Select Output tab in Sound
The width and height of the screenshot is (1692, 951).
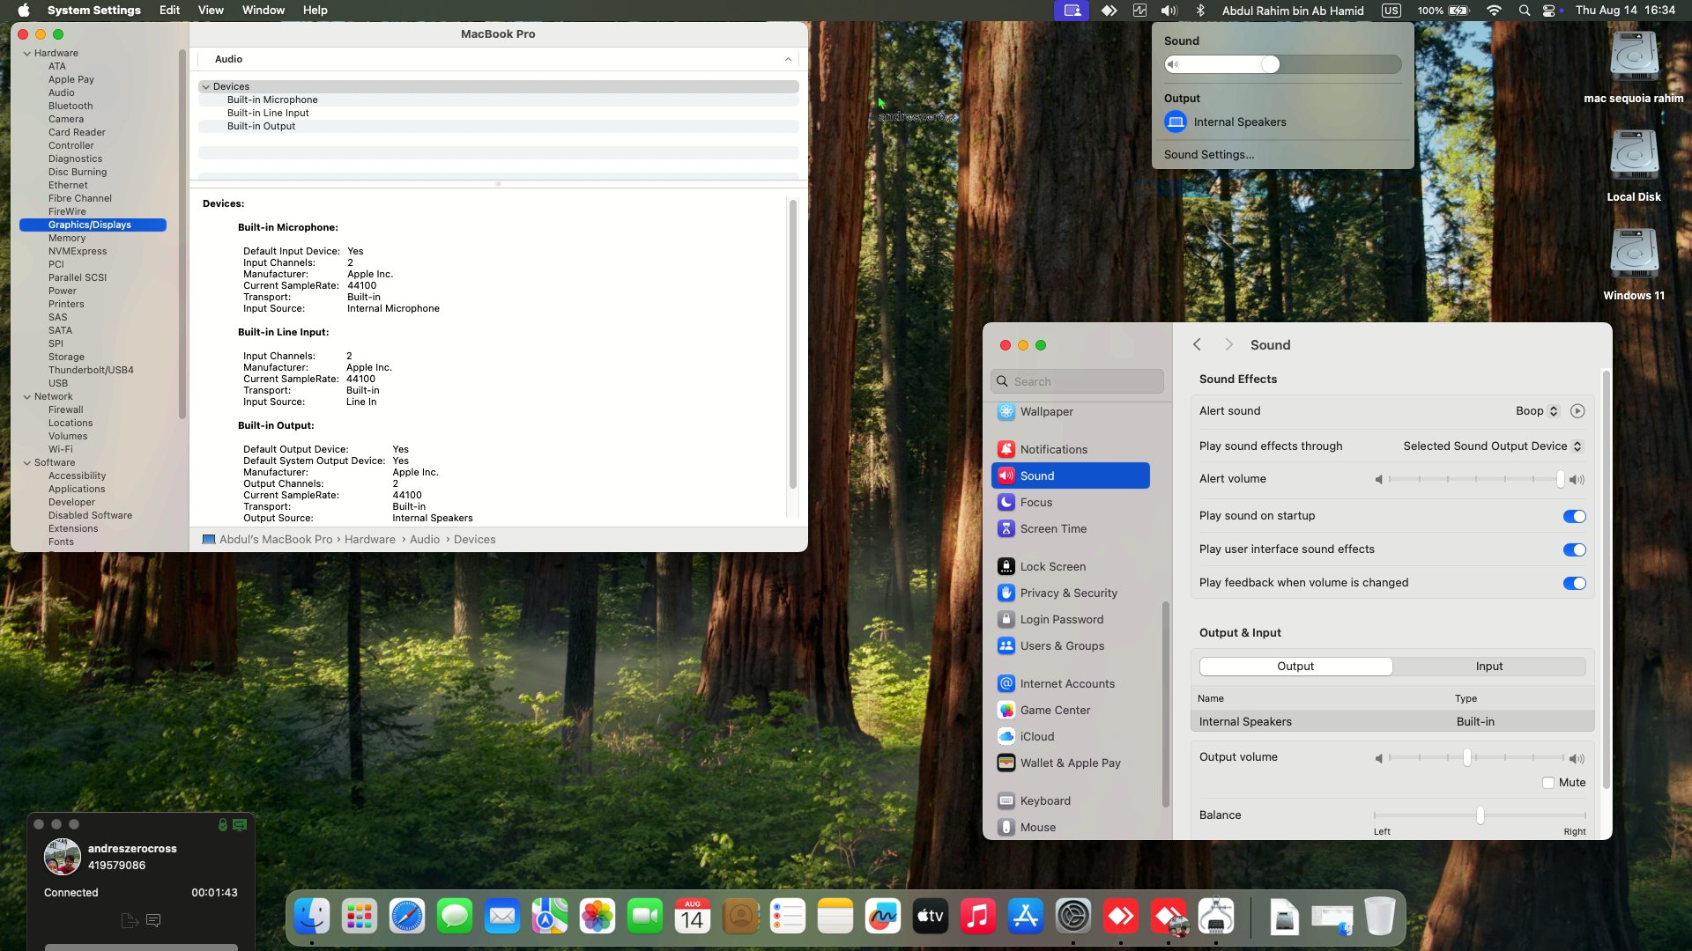pos(1295,667)
